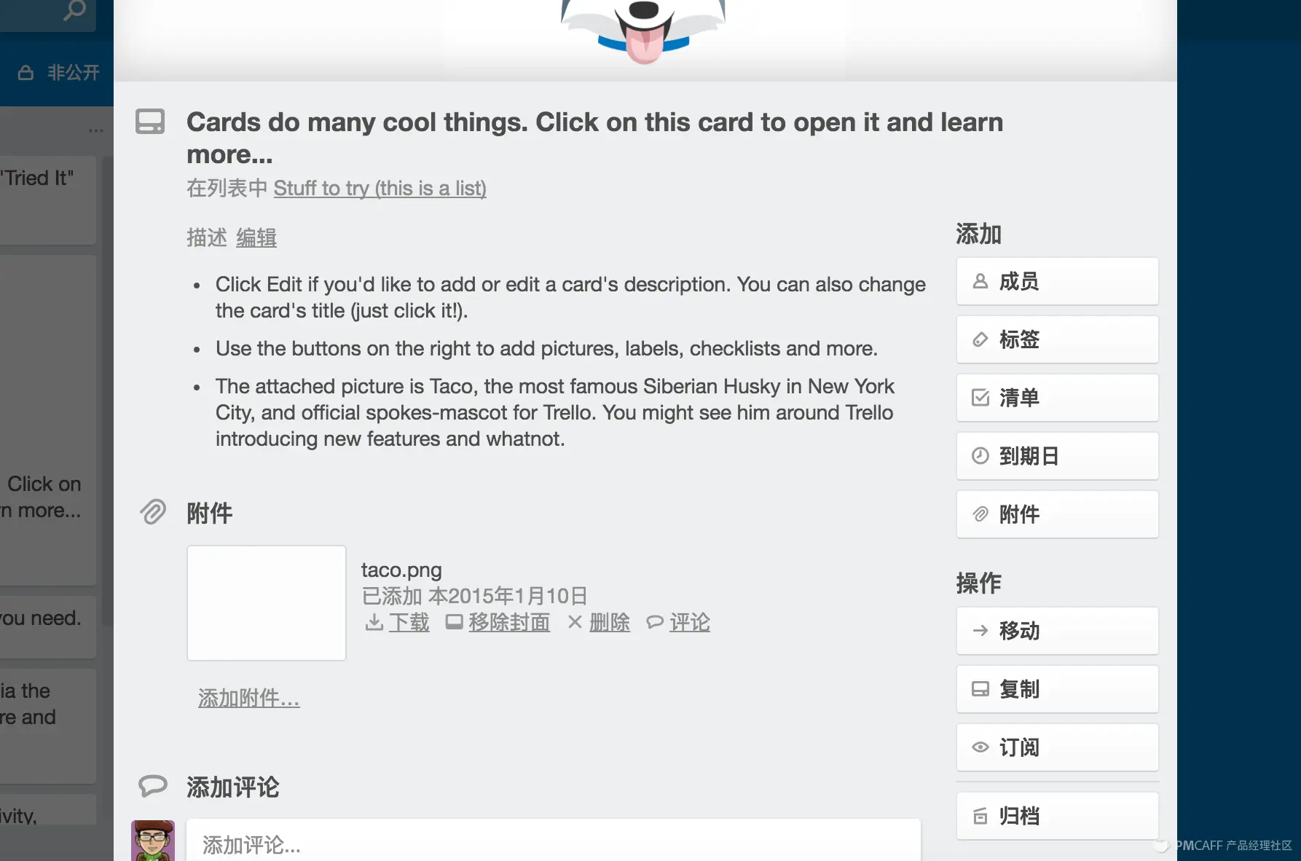1301x861 pixels.
Task: Download the taco.png attachment
Action: tap(398, 622)
